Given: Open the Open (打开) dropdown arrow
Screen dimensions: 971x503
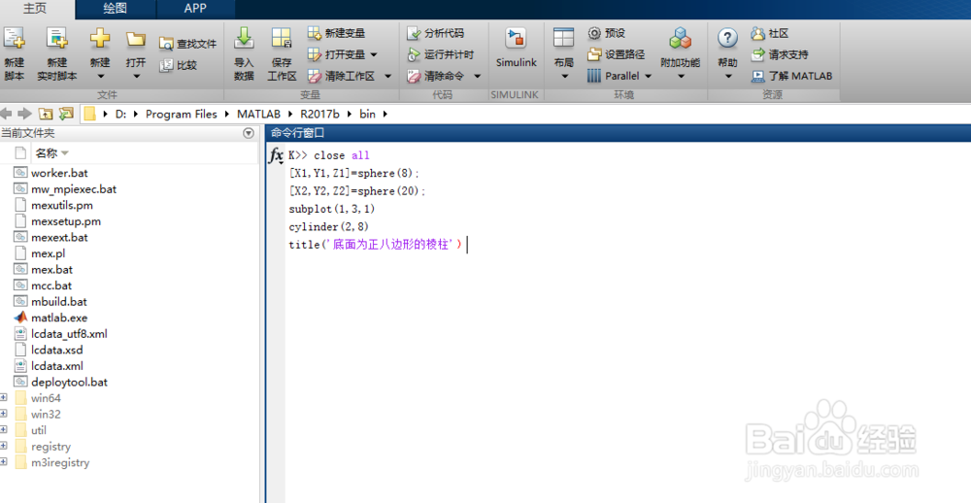Looking at the screenshot, I should 136,77.
